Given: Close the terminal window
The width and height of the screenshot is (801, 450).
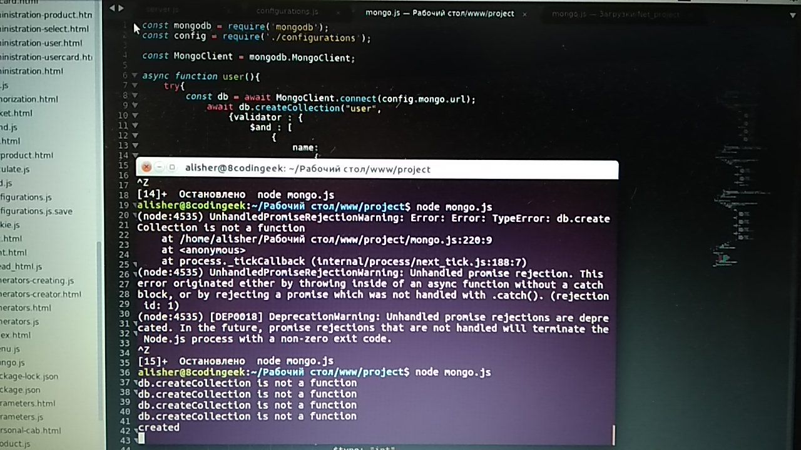Looking at the screenshot, I should point(146,167).
